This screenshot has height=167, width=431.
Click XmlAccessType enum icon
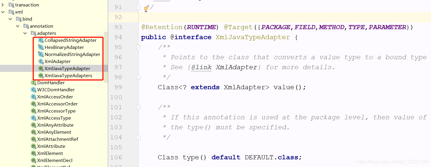pos(33,118)
